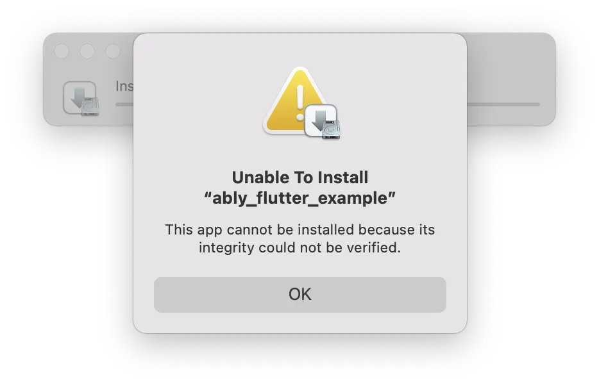Click the down arrow on background installer icon

click(79, 97)
